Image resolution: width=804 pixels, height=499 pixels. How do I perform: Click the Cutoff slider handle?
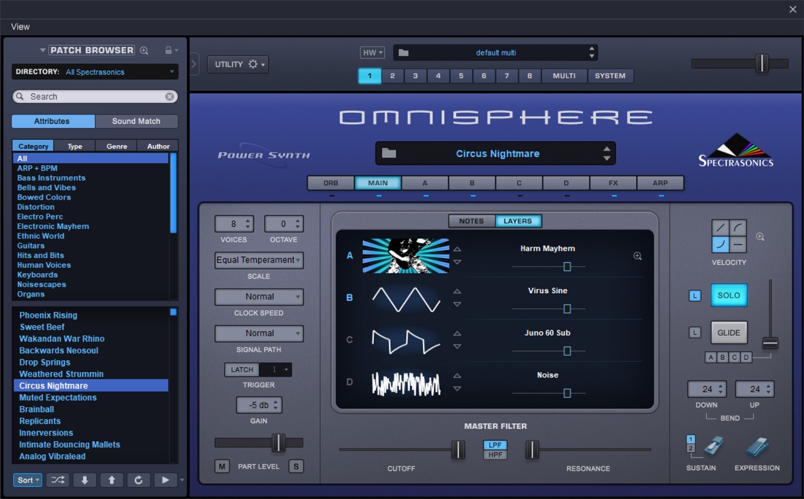click(458, 449)
